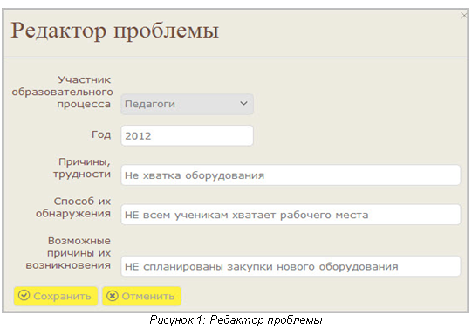Click the Причины, трудности label
472x329 pixels.
pyautogui.click(x=82, y=168)
